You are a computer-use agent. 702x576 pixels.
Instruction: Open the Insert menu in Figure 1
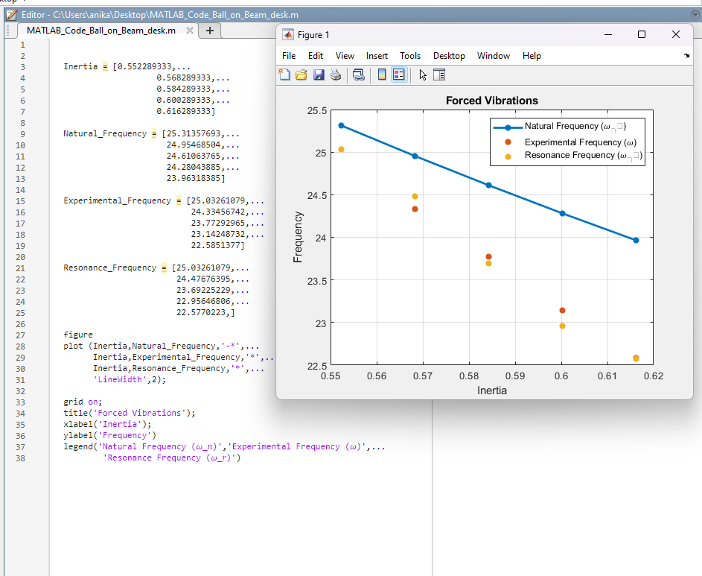point(377,56)
